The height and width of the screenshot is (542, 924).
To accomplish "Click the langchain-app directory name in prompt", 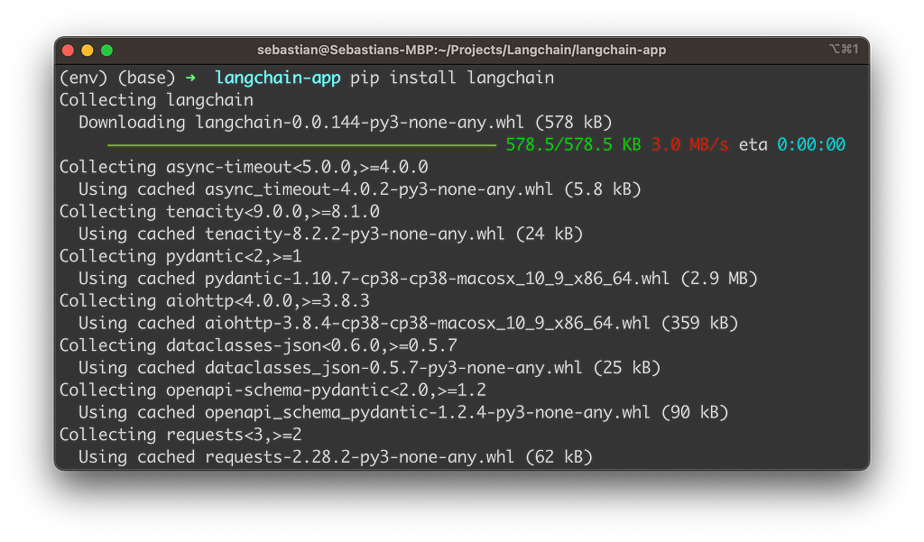I will tap(278, 78).
